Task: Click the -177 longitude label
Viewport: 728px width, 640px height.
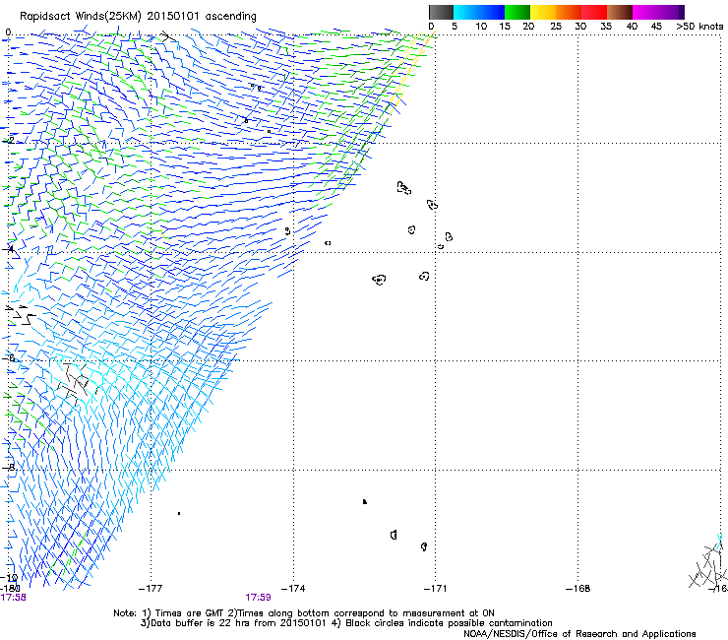Action: tap(151, 589)
